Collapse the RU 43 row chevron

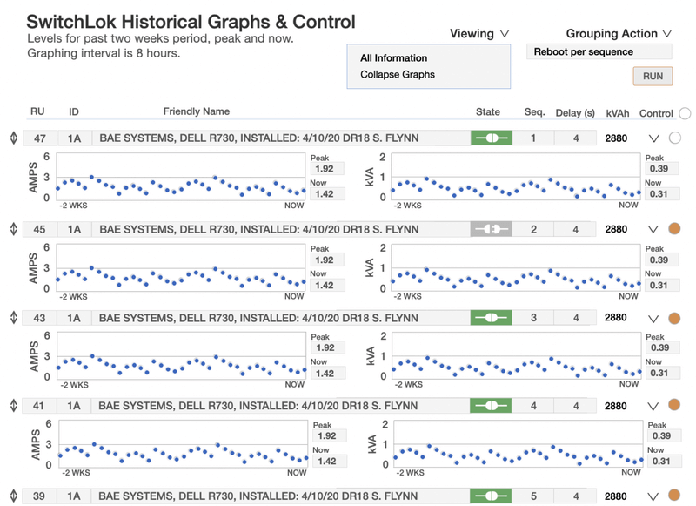(x=654, y=319)
